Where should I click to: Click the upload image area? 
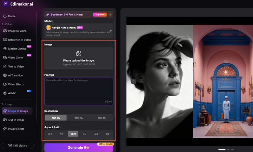(79, 58)
